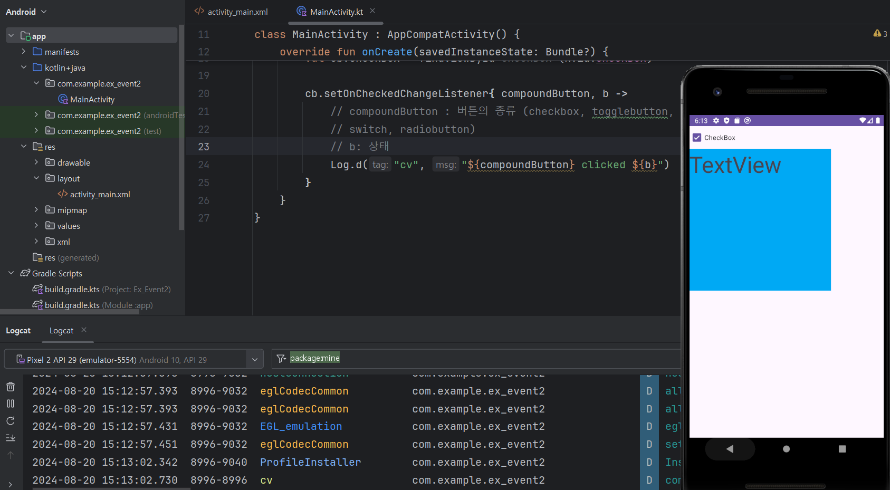This screenshot has width=890, height=490.
Task: Click the project tree horizontal scrollbar
Action: coord(70,312)
